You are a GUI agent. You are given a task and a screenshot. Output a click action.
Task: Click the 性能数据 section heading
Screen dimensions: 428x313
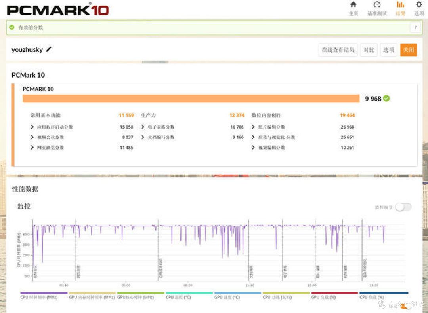[25, 189]
